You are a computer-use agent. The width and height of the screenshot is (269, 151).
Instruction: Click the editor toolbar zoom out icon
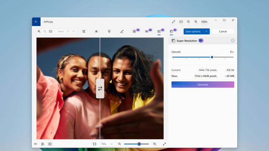click(x=45, y=31)
